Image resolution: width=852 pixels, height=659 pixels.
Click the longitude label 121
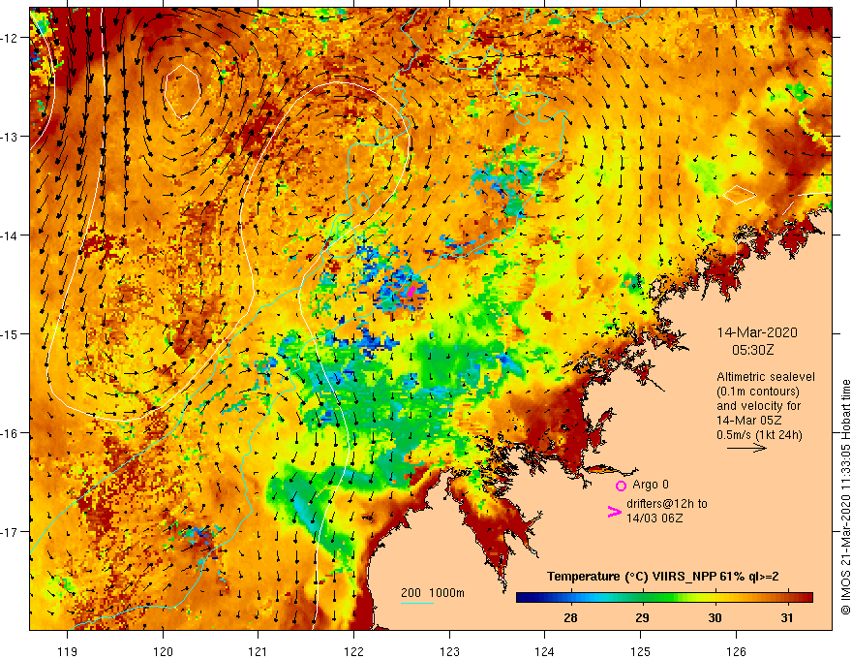pos(259,651)
